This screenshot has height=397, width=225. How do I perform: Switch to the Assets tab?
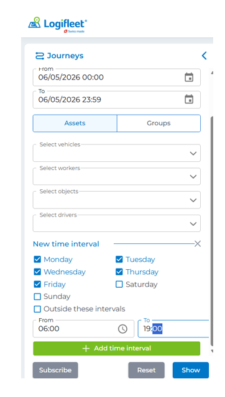[75, 123]
